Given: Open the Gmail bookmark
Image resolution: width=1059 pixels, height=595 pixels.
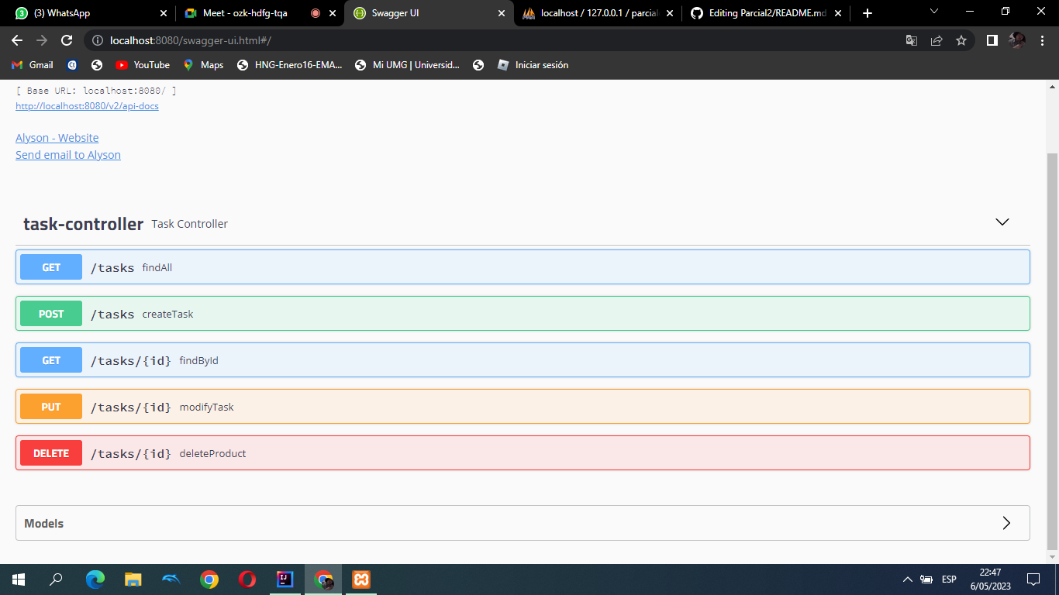Looking at the screenshot, I should tap(33, 65).
